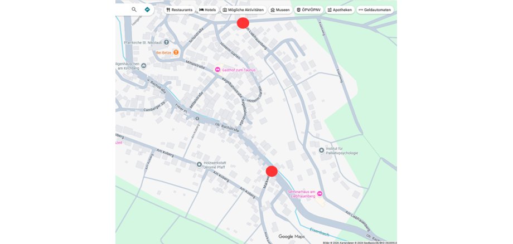Click the Institut für Palliativpsychologie pin
Viewport: 513px width, 244px height.
click(321, 150)
